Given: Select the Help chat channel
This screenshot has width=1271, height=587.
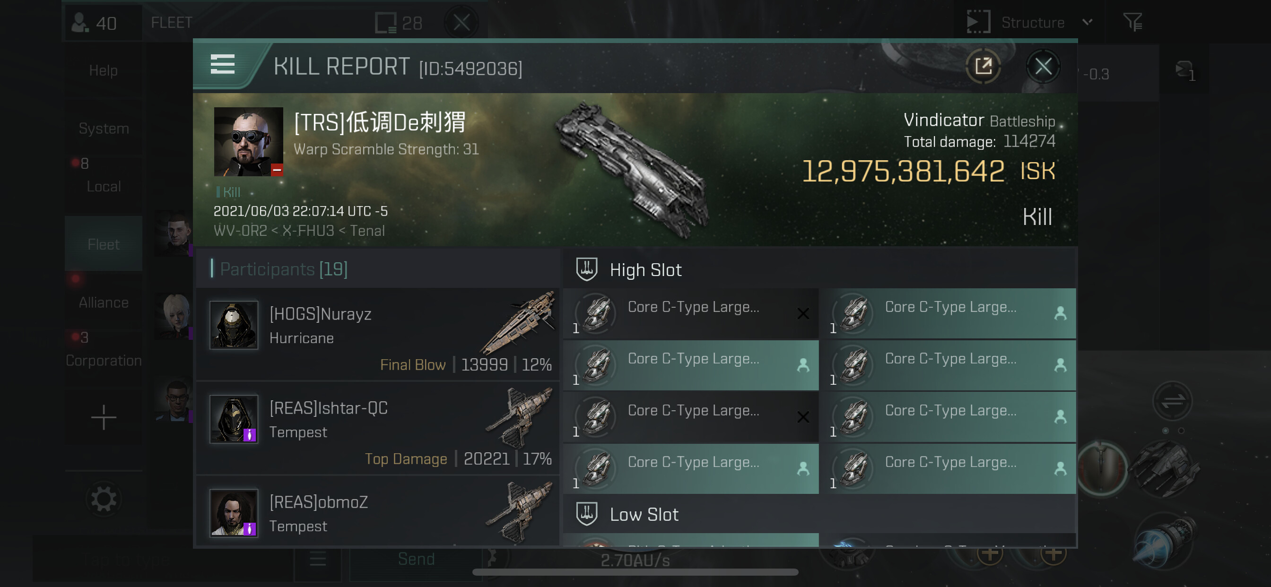Looking at the screenshot, I should pyautogui.click(x=104, y=70).
